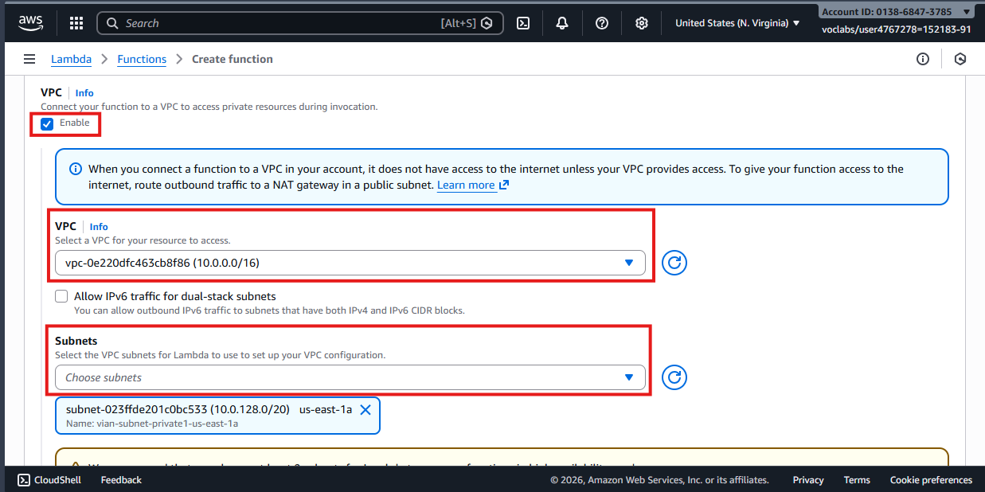Open Info link beside VPC selector label
Screen dimensions: 985x492
click(x=99, y=227)
